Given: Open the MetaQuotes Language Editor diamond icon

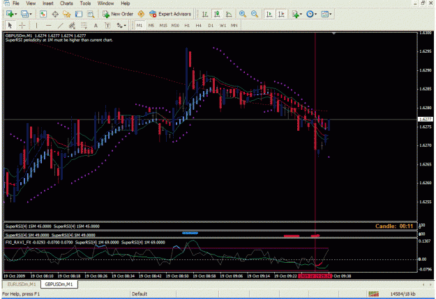Looking at the screenshot, I should pos(141,14).
